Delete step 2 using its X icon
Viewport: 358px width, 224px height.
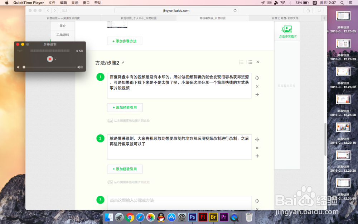click(x=257, y=148)
